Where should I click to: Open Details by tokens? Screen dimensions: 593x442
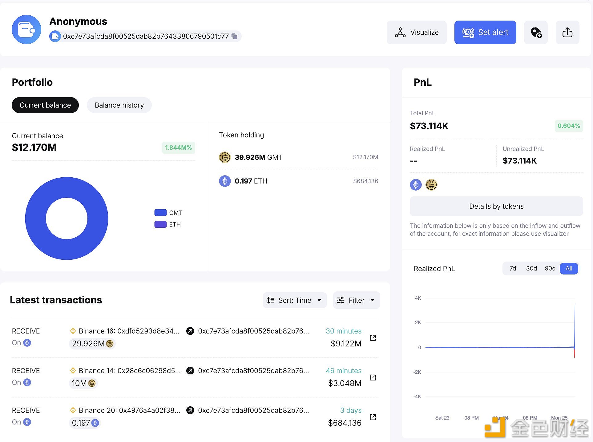tap(496, 206)
